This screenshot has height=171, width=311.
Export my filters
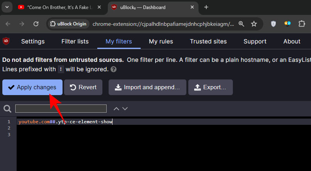(211, 87)
